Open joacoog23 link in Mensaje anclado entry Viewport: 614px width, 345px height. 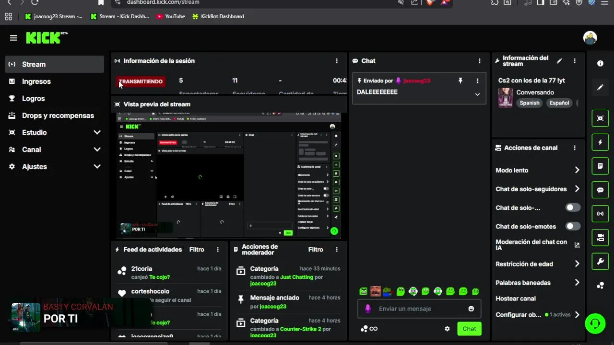point(273,307)
